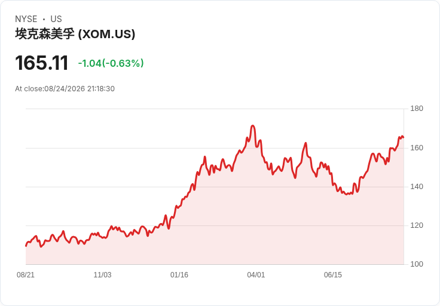Click the US market label

click(x=56, y=19)
